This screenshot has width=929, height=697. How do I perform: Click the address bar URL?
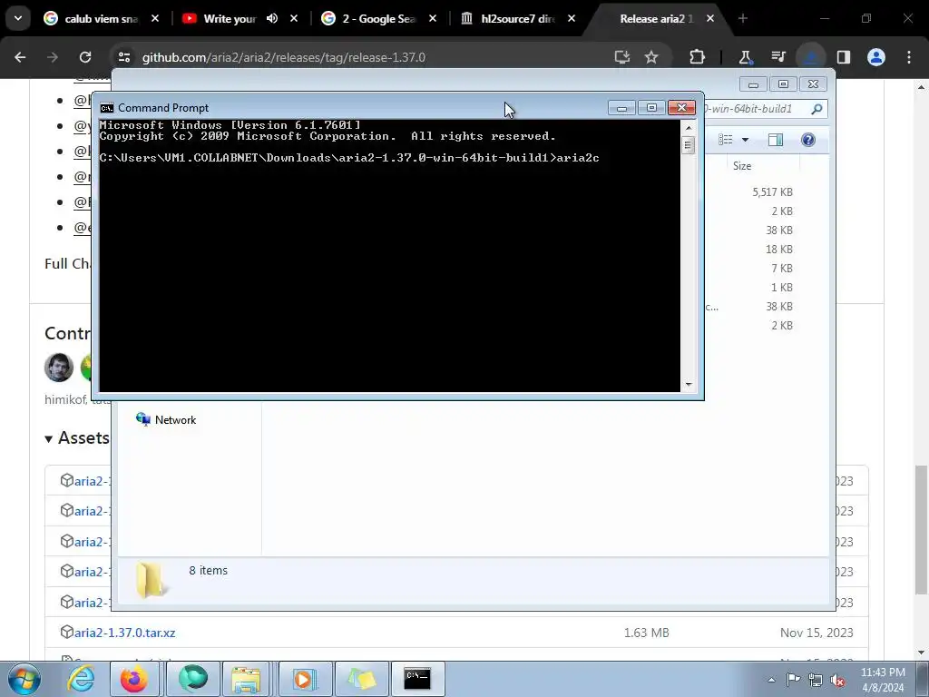[x=284, y=57]
